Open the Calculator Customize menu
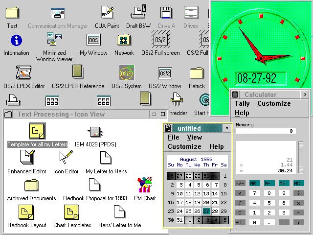The height and width of the screenshot is (235, 313). (x=274, y=103)
